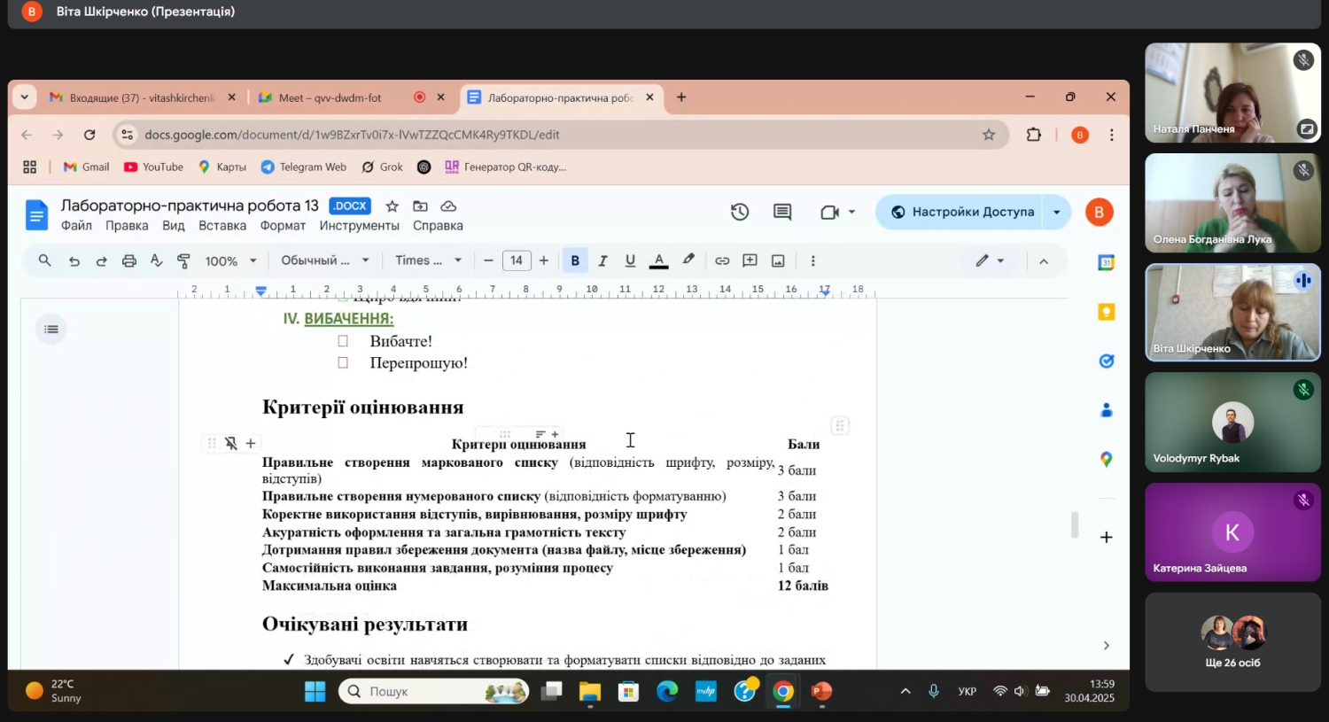The image size is (1329, 722).
Task: Open the Grok bookmark
Action: [382, 167]
